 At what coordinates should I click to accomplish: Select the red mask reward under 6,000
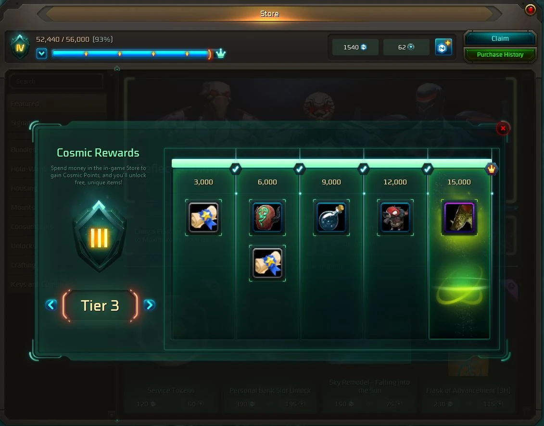click(x=267, y=218)
